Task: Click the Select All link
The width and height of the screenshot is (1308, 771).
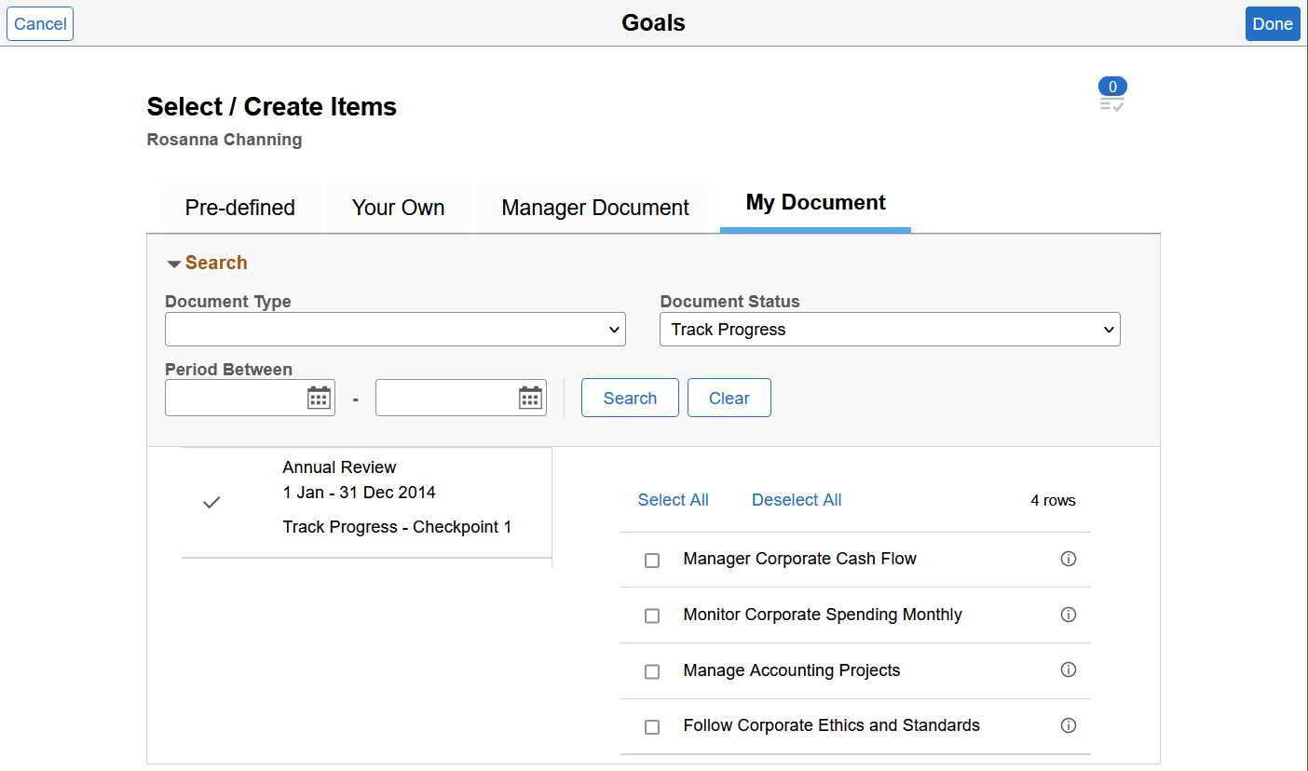Action: click(x=673, y=500)
